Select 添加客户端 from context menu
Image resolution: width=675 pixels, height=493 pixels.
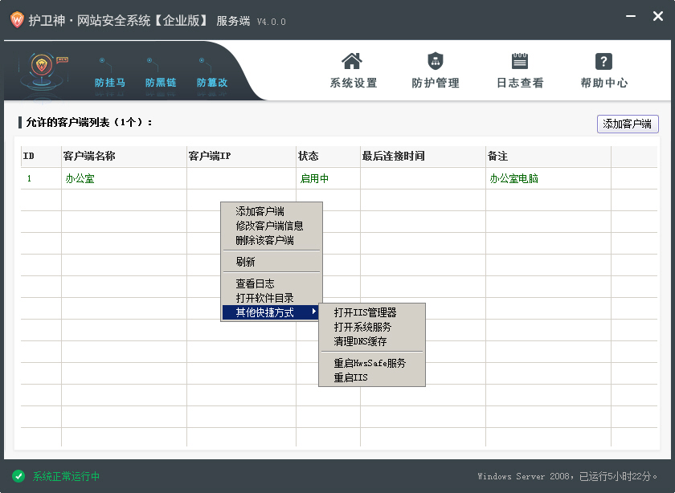260,211
